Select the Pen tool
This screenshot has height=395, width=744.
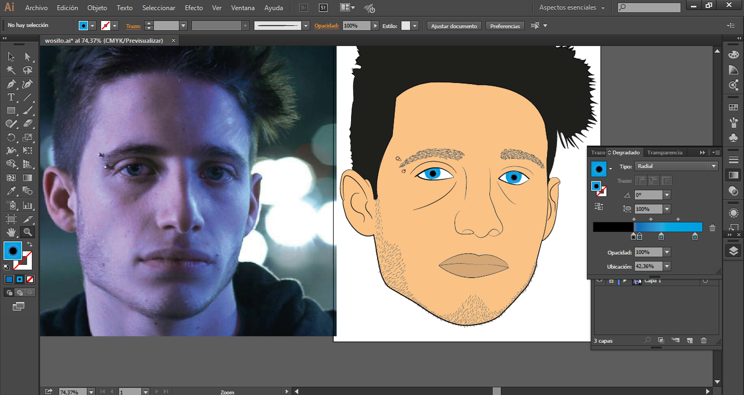pos(11,84)
